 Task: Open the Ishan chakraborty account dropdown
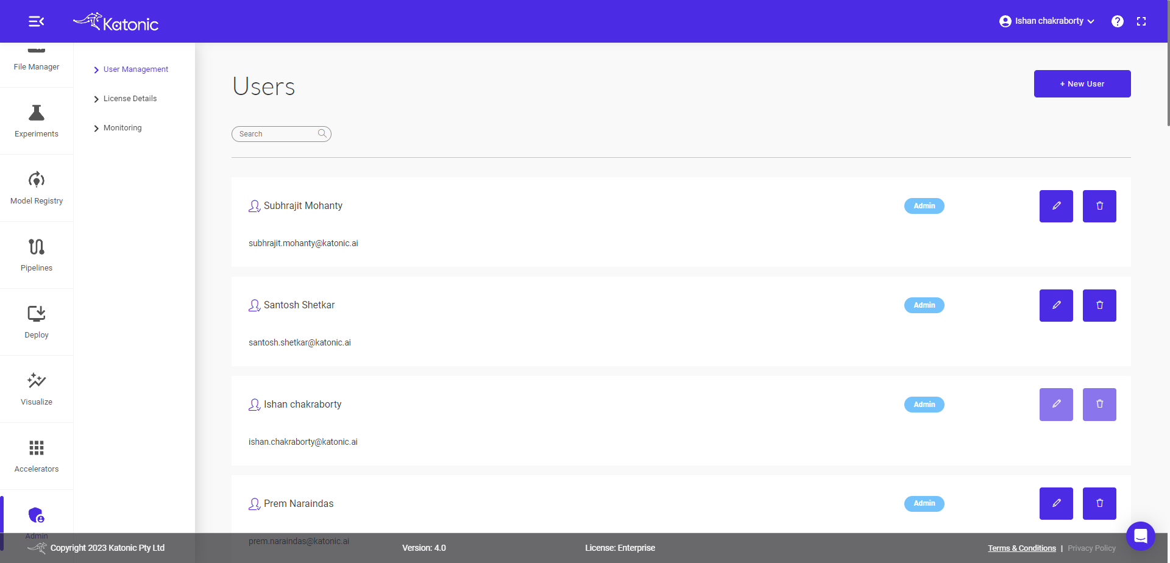[x=1047, y=21]
